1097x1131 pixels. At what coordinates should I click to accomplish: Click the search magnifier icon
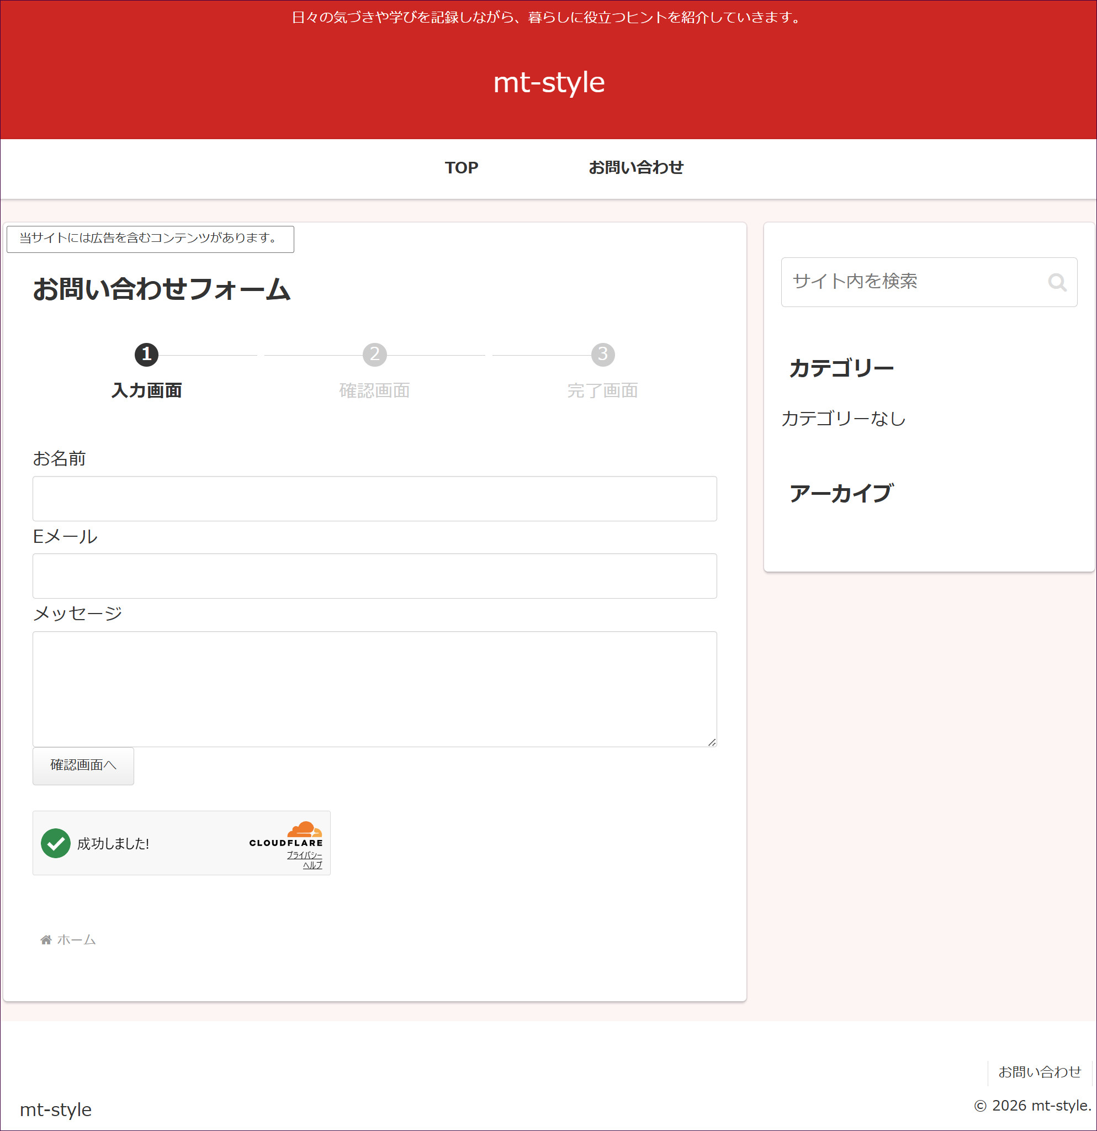[x=1057, y=282]
